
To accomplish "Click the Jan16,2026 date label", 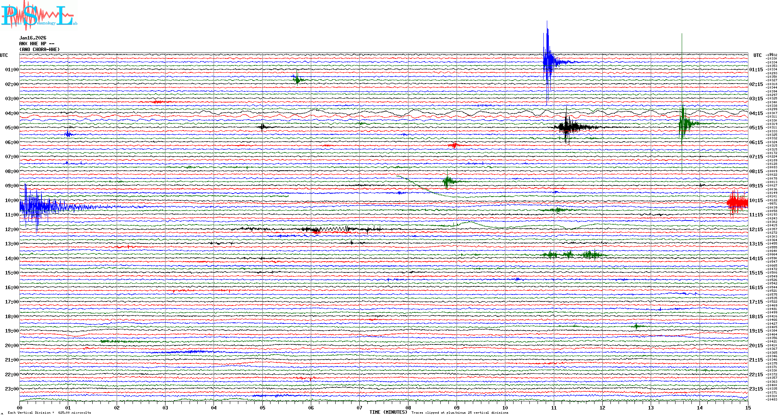I will click(x=33, y=38).
